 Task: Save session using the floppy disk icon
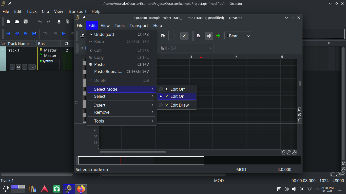coord(26,21)
